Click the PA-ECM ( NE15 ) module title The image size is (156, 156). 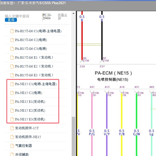(113, 73)
